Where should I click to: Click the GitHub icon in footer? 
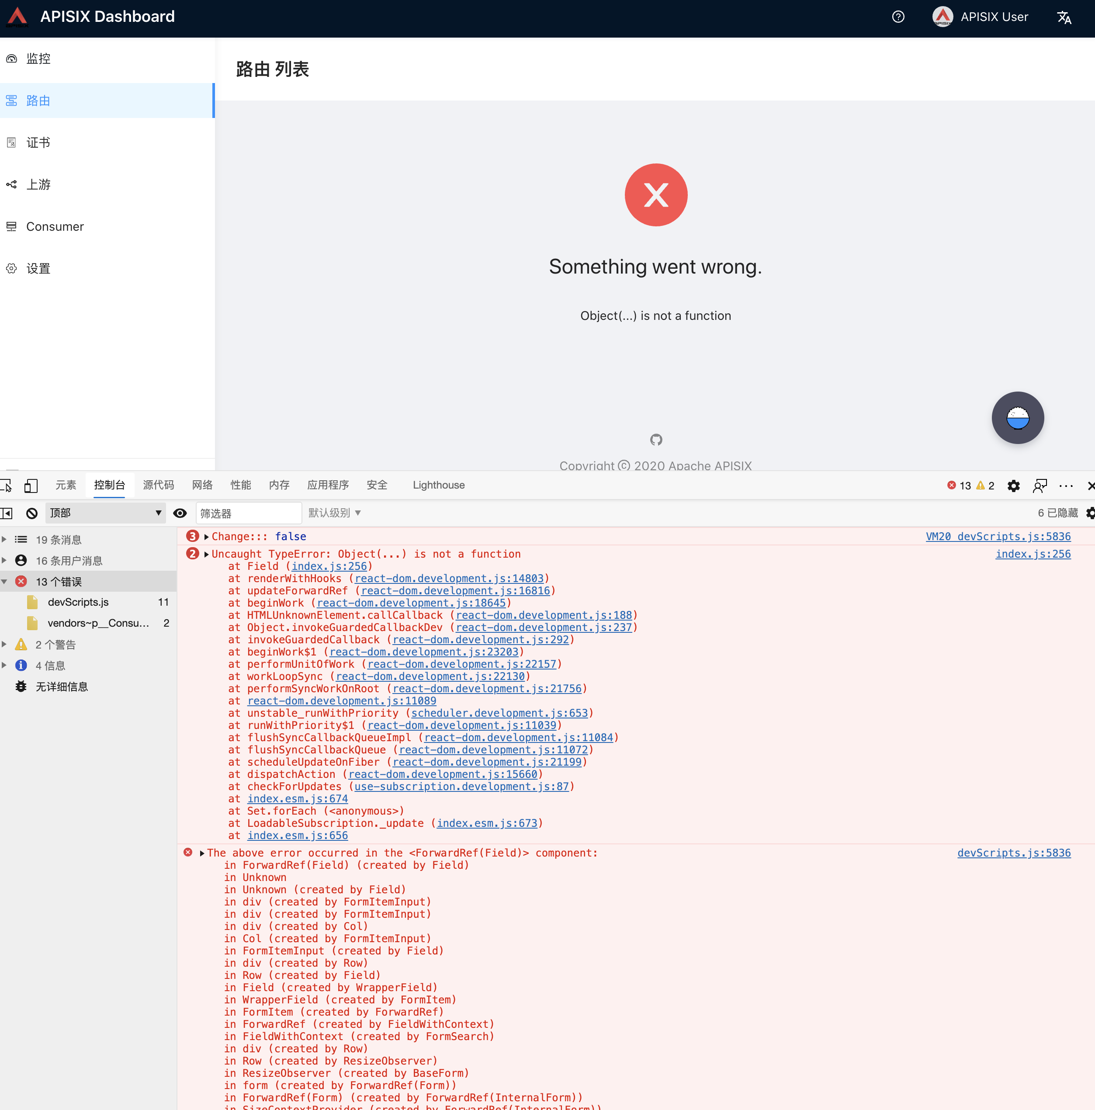[x=655, y=440]
